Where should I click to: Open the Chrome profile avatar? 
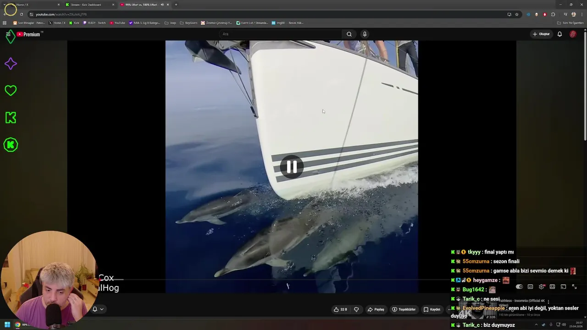tap(574, 14)
